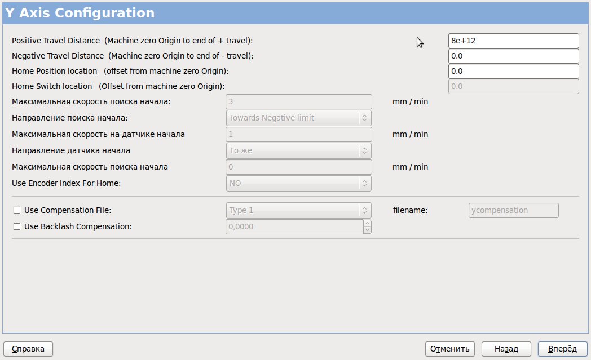The image size is (591, 360).
Task: Toggle the Use Backlash Compensation checkbox
Action: tap(17, 226)
